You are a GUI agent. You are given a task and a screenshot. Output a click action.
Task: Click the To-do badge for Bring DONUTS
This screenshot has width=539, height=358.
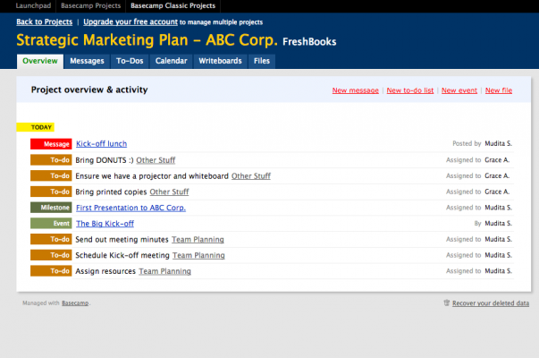(51, 159)
